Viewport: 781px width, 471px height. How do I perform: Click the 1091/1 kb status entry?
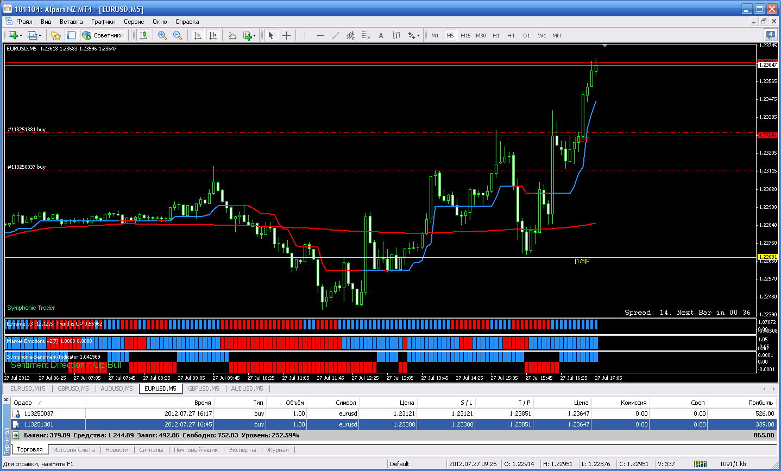pyautogui.click(x=733, y=464)
